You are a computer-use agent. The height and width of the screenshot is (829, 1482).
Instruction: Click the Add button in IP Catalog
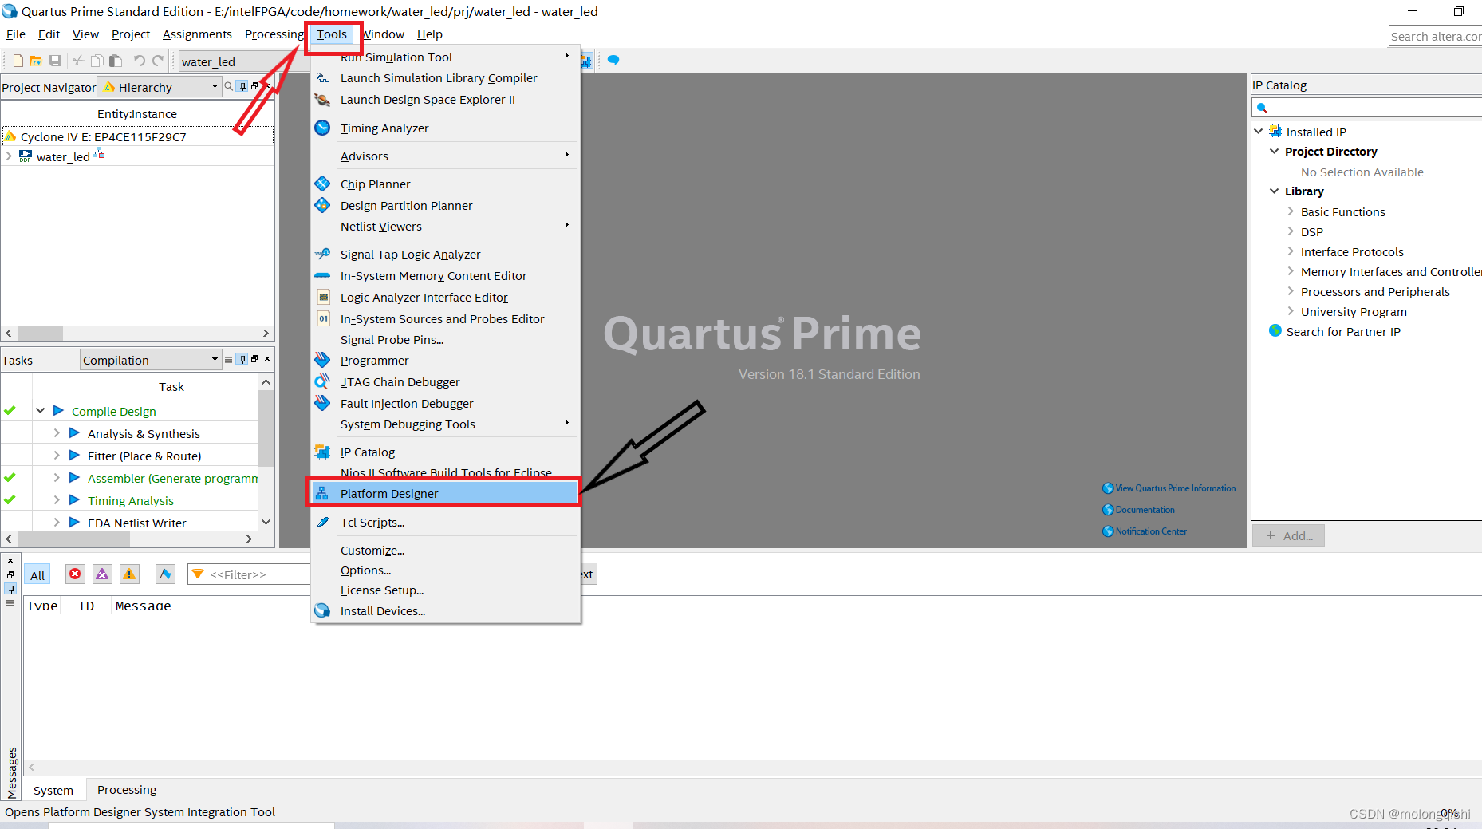click(1288, 535)
